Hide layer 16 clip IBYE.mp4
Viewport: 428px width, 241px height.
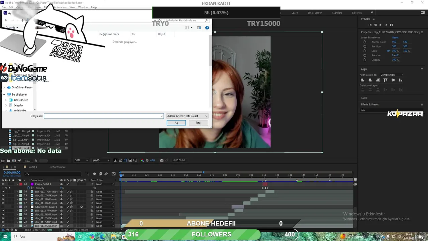pyautogui.click(x=3, y=199)
